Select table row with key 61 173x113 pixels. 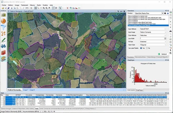84,99
